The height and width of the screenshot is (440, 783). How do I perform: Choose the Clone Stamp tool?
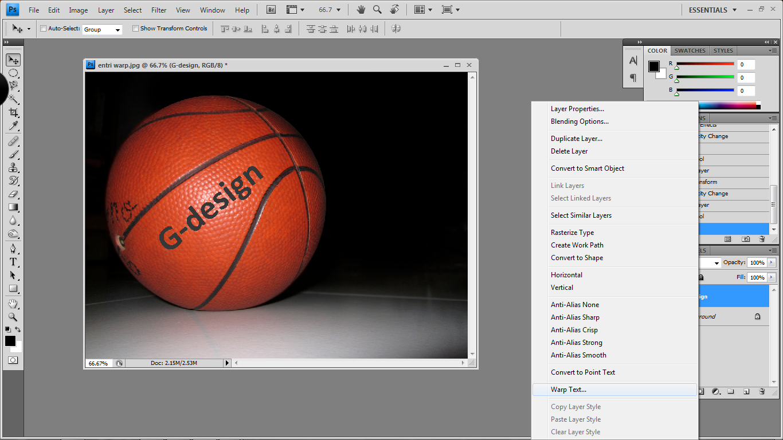[x=13, y=167]
